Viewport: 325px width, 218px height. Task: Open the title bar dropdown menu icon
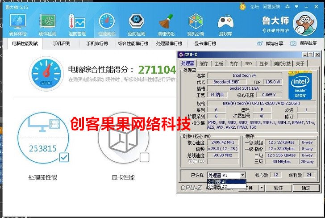click(x=296, y=7)
